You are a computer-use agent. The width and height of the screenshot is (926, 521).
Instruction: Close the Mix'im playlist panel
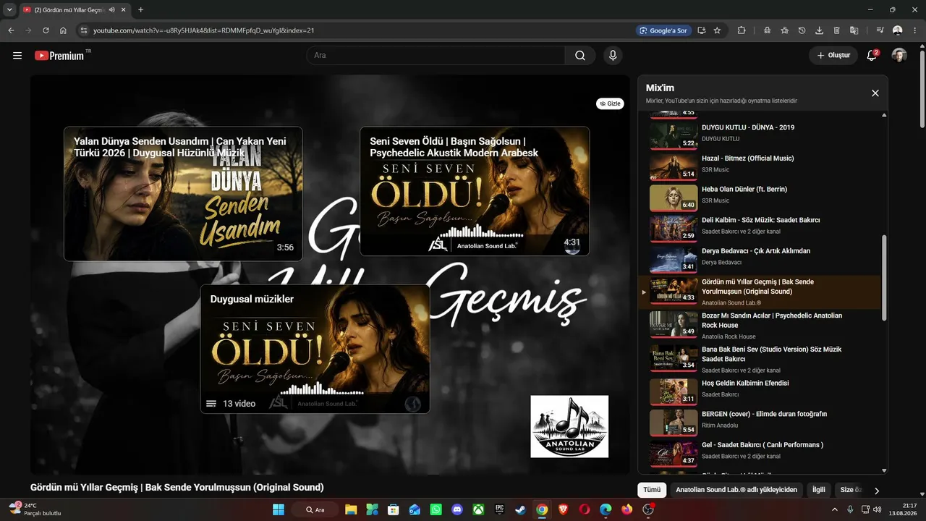[875, 93]
